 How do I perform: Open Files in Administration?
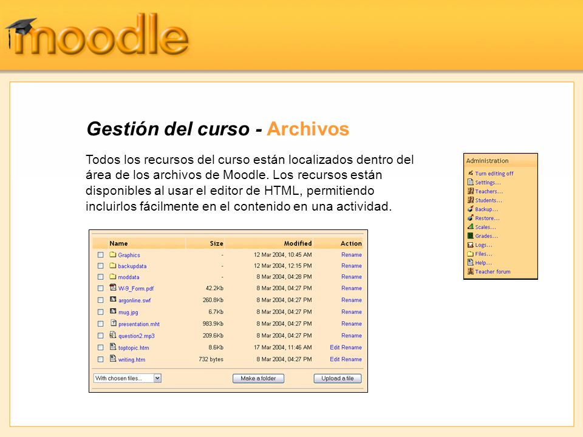click(x=484, y=254)
